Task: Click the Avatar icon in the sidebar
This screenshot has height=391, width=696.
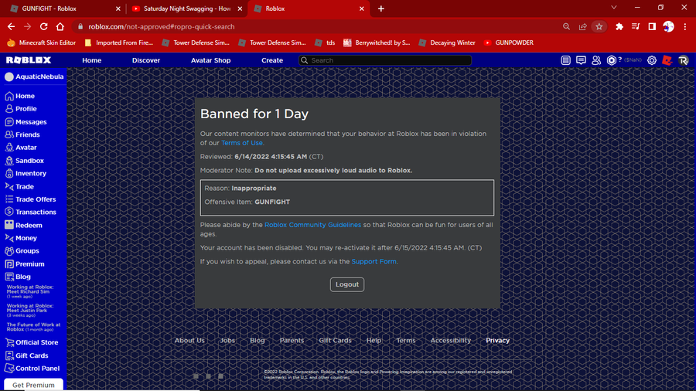Action: point(9,148)
